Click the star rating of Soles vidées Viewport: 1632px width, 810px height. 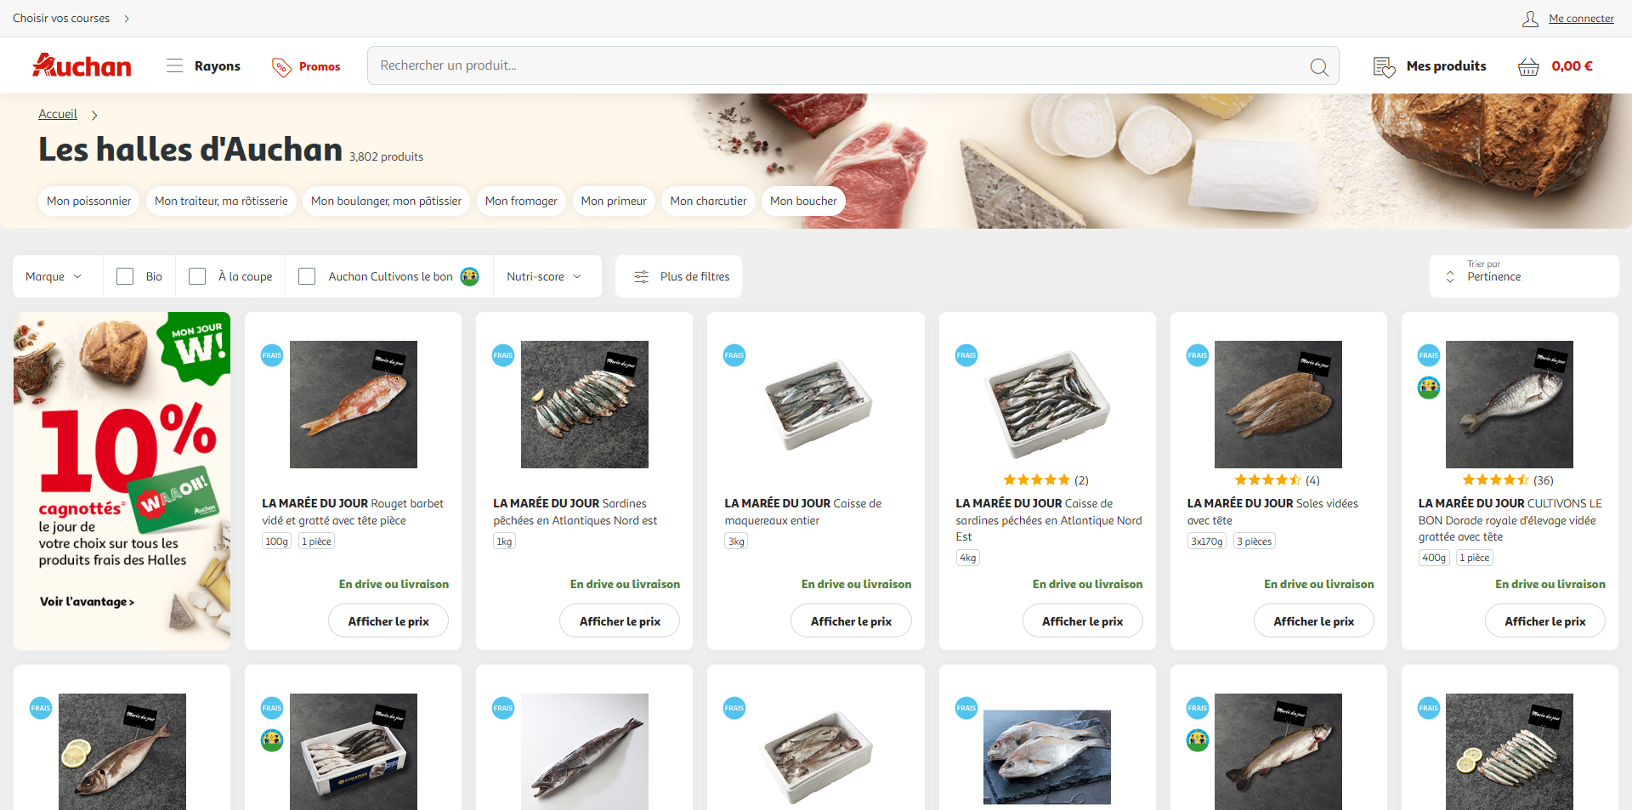[x=1268, y=480]
